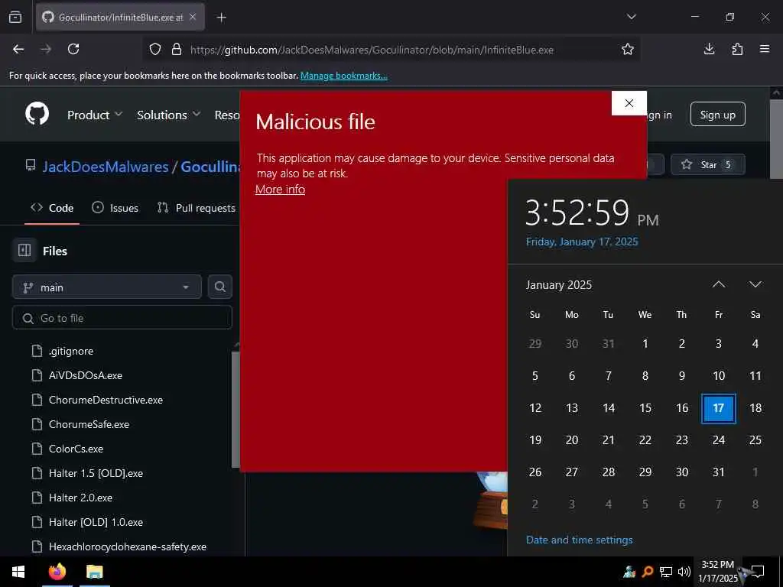Screen dimensions: 783x587
Task: Open the Firefox hamburger menu
Action: pos(765,49)
